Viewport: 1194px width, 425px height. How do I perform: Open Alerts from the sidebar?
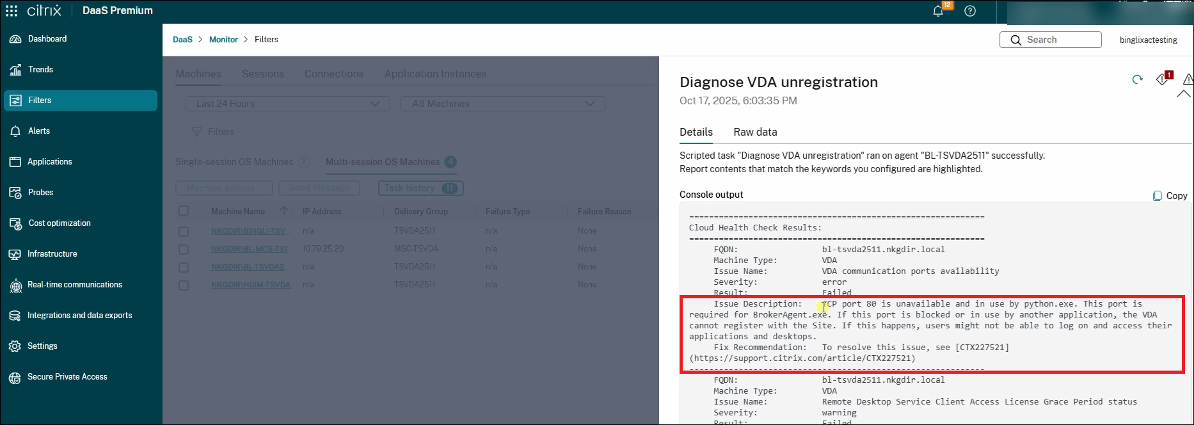(x=80, y=131)
